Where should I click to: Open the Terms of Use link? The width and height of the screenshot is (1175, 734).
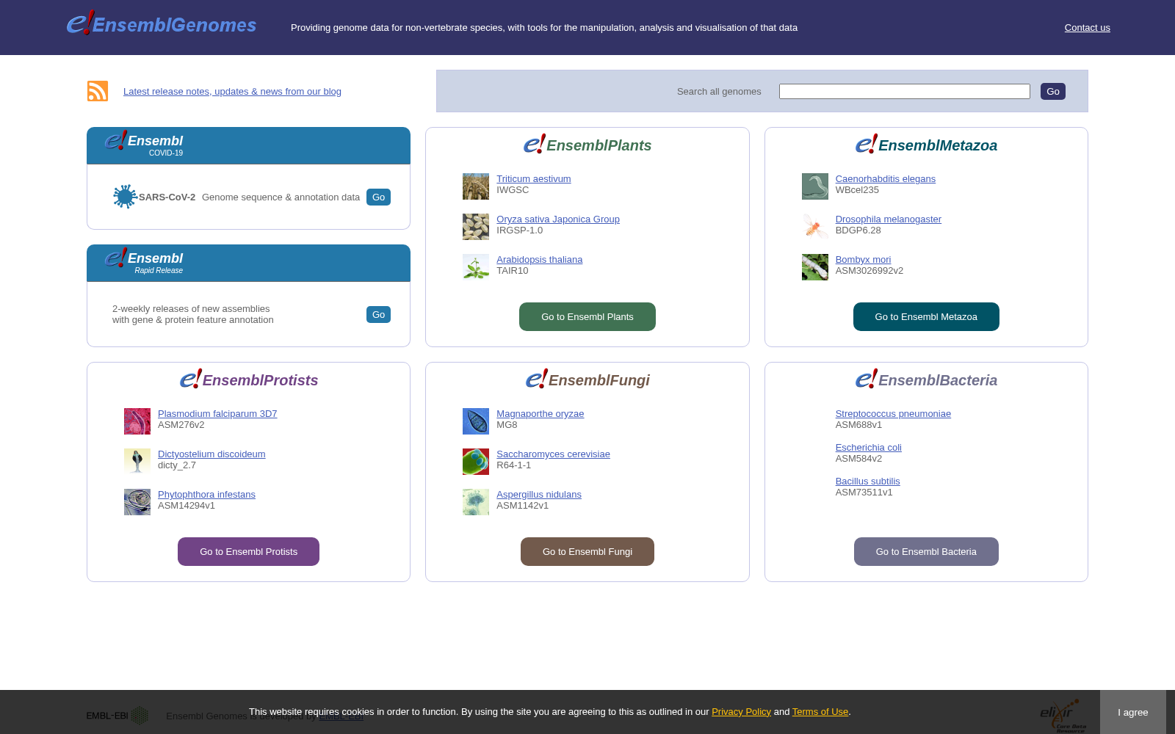click(x=820, y=711)
